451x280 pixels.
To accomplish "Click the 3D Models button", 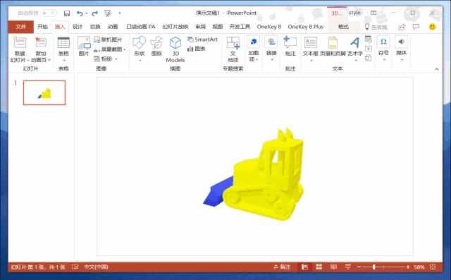I will pyautogui.click(x=175, y=49).
